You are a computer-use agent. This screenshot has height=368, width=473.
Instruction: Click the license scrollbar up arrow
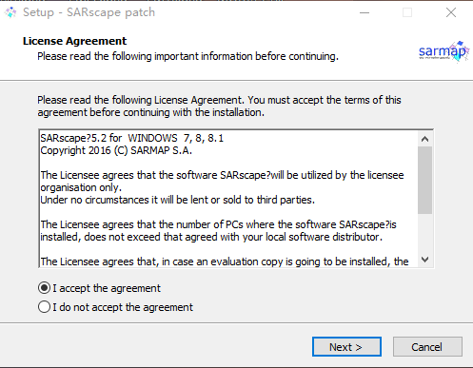coord(424,139)
